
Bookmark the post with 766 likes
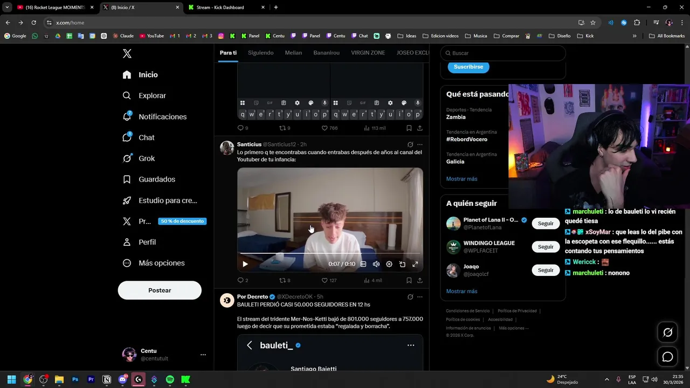(409, 128)
